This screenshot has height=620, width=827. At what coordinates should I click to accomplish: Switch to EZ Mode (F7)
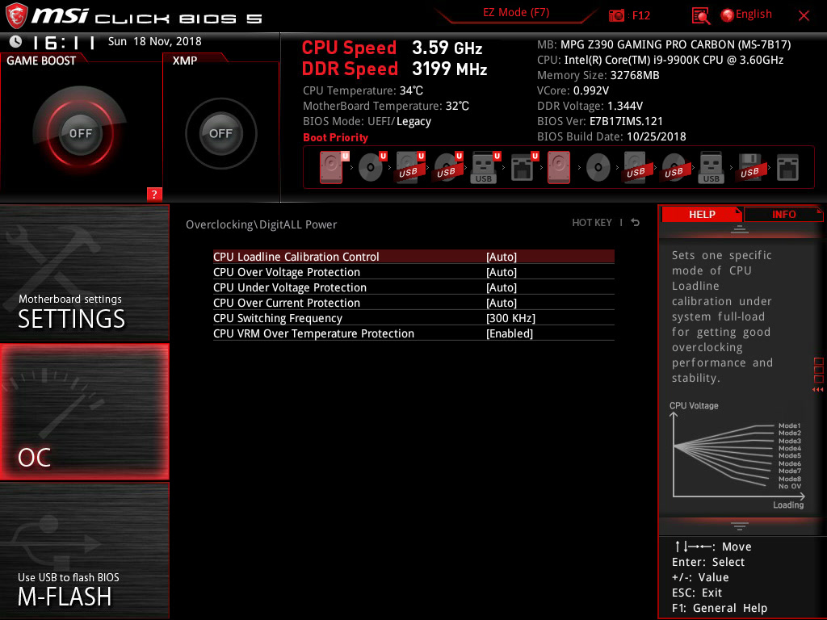[x=516, y=13]
